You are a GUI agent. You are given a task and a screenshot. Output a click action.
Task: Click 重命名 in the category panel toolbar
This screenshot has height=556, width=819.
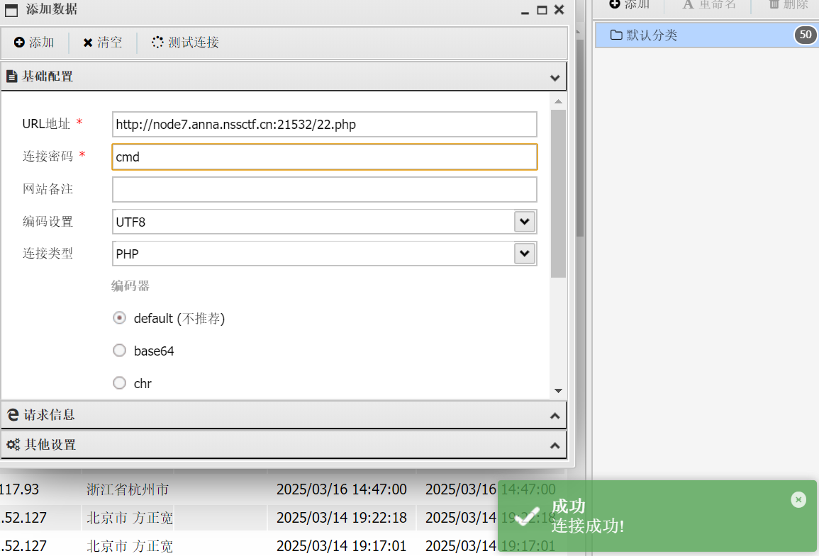[x=709, y=4]
